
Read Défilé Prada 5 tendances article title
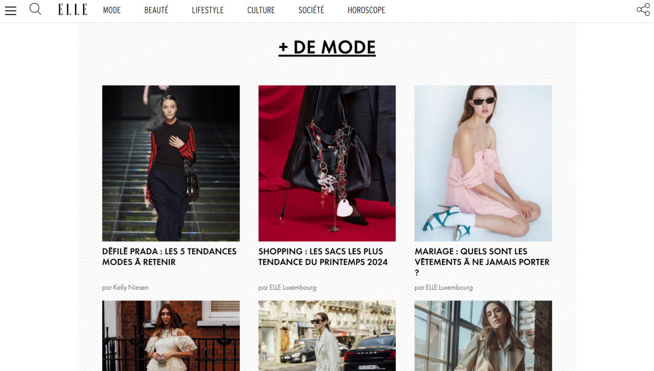pyautogui.click(x=169, y=257)
